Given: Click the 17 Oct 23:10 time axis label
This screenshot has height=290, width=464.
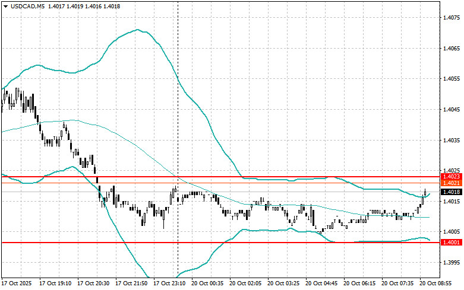Looking at the screenshot, I should click(169, 283).
